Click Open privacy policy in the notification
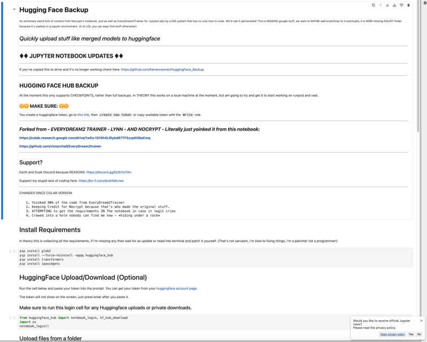Screen dimensions: 427x342 392,334
